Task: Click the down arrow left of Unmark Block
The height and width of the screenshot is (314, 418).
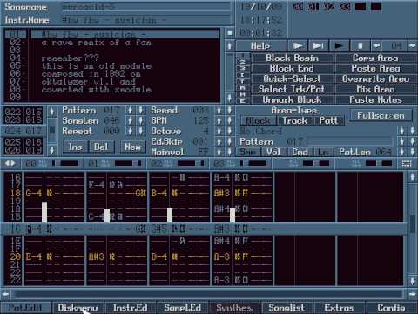Action: point(230,98)
